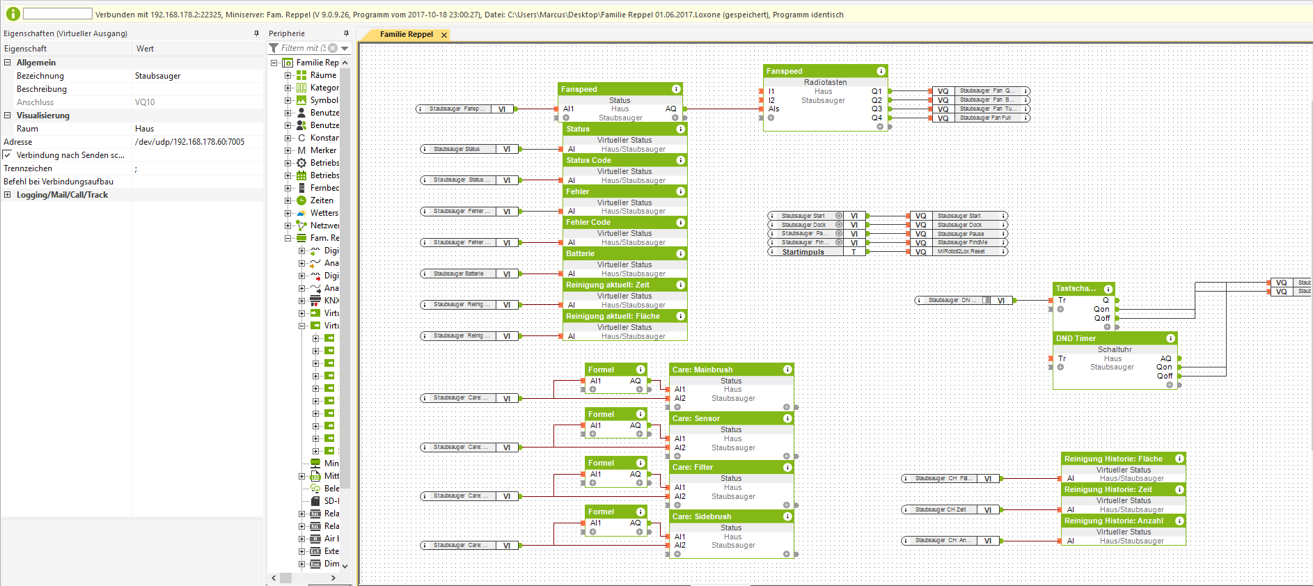The image size is (1313, 586).
Task: Expand the Räume tree node
Action: [x=288, y=75]
